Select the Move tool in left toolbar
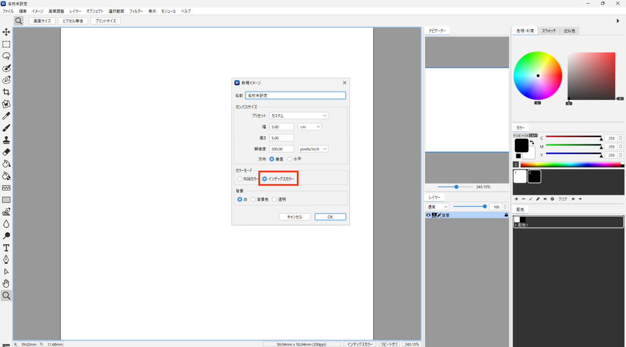Image resolution: width=626 pixels, height=347 pixels. [6, 32]
